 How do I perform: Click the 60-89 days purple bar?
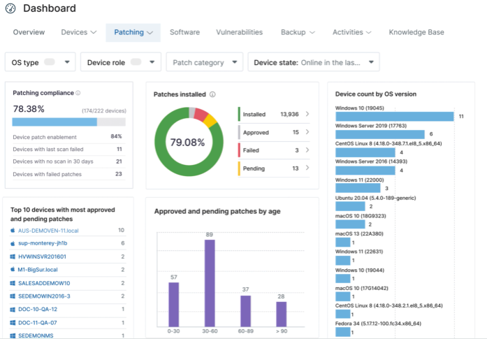[246, 311]
